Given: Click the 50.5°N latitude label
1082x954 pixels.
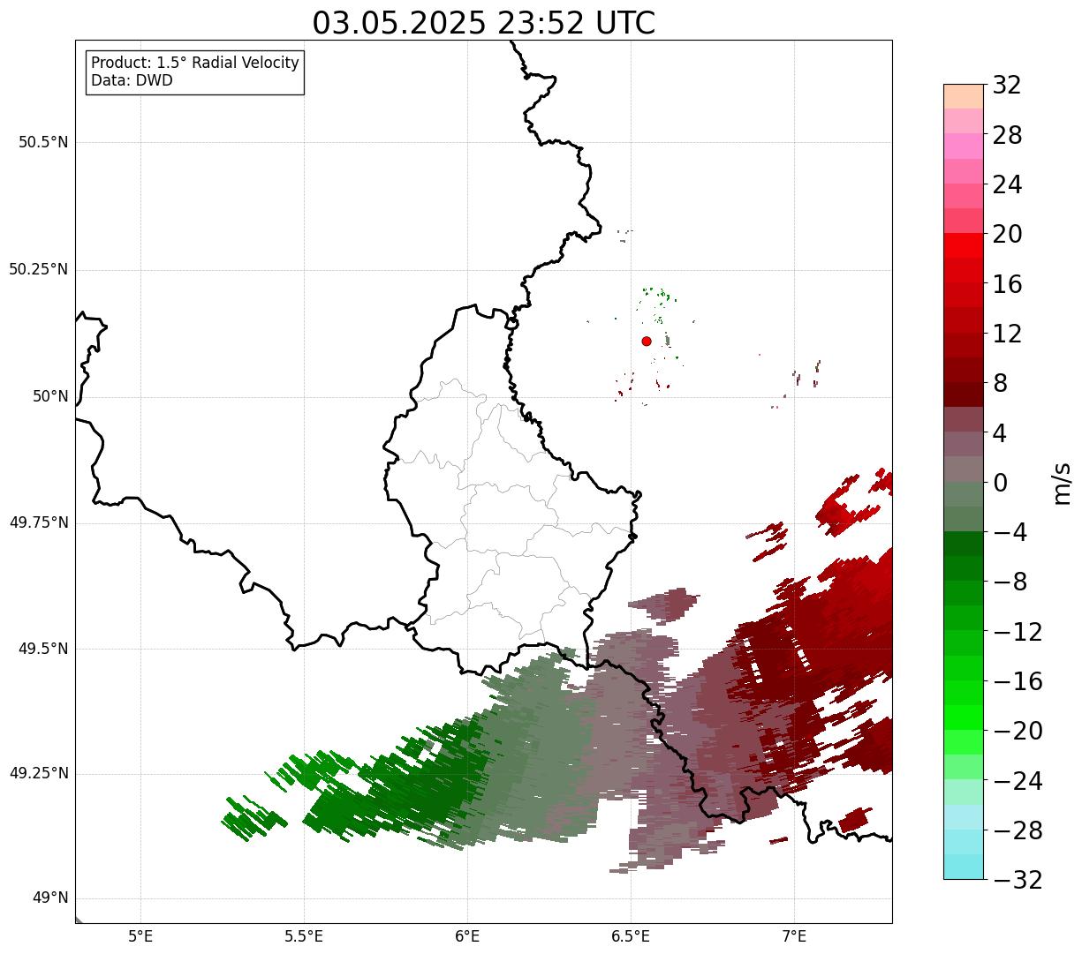Looking at the screenshot, I should click(x=43, y=142).
